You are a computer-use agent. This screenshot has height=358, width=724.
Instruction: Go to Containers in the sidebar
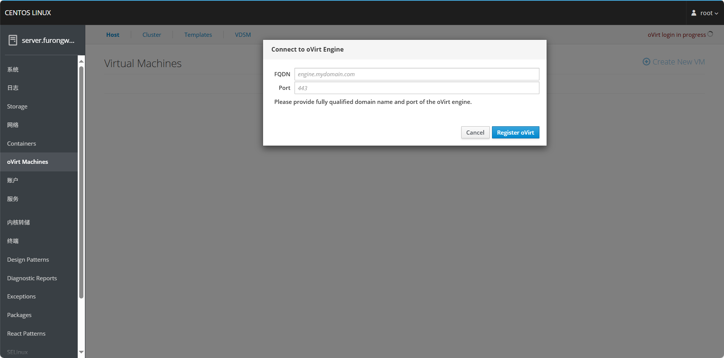(x=39, y=143)
